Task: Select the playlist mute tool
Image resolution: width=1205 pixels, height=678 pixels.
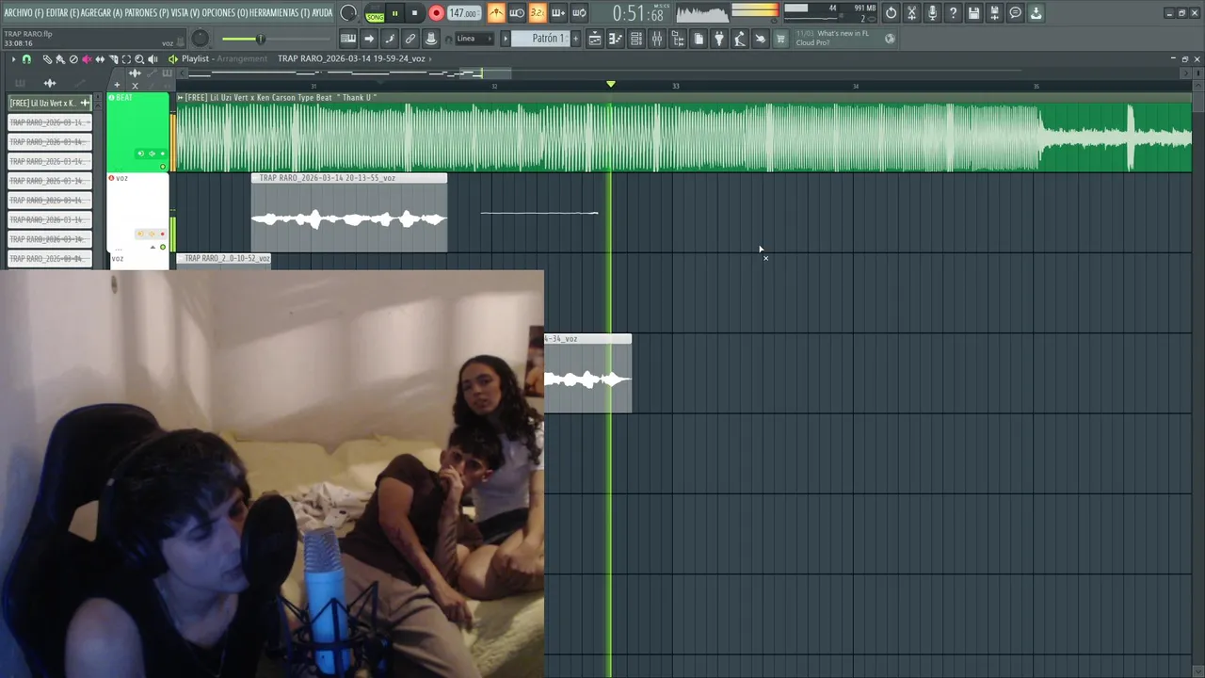Action: pyautogui.click(x=87, y=59)
